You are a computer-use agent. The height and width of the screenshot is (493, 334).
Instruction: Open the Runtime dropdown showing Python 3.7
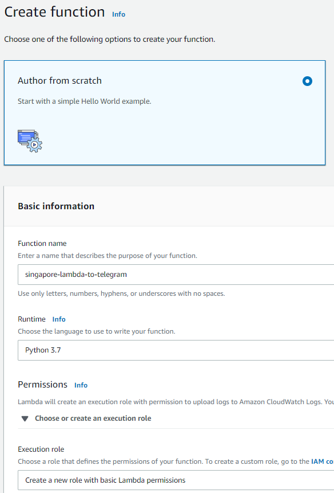point(176,350)
